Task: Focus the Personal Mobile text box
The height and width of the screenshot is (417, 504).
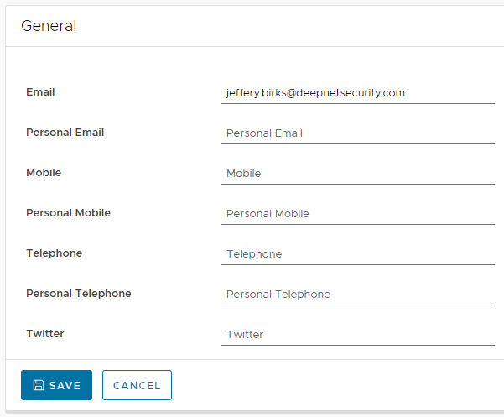Action: pyautogui.click(x=358, y=214)
